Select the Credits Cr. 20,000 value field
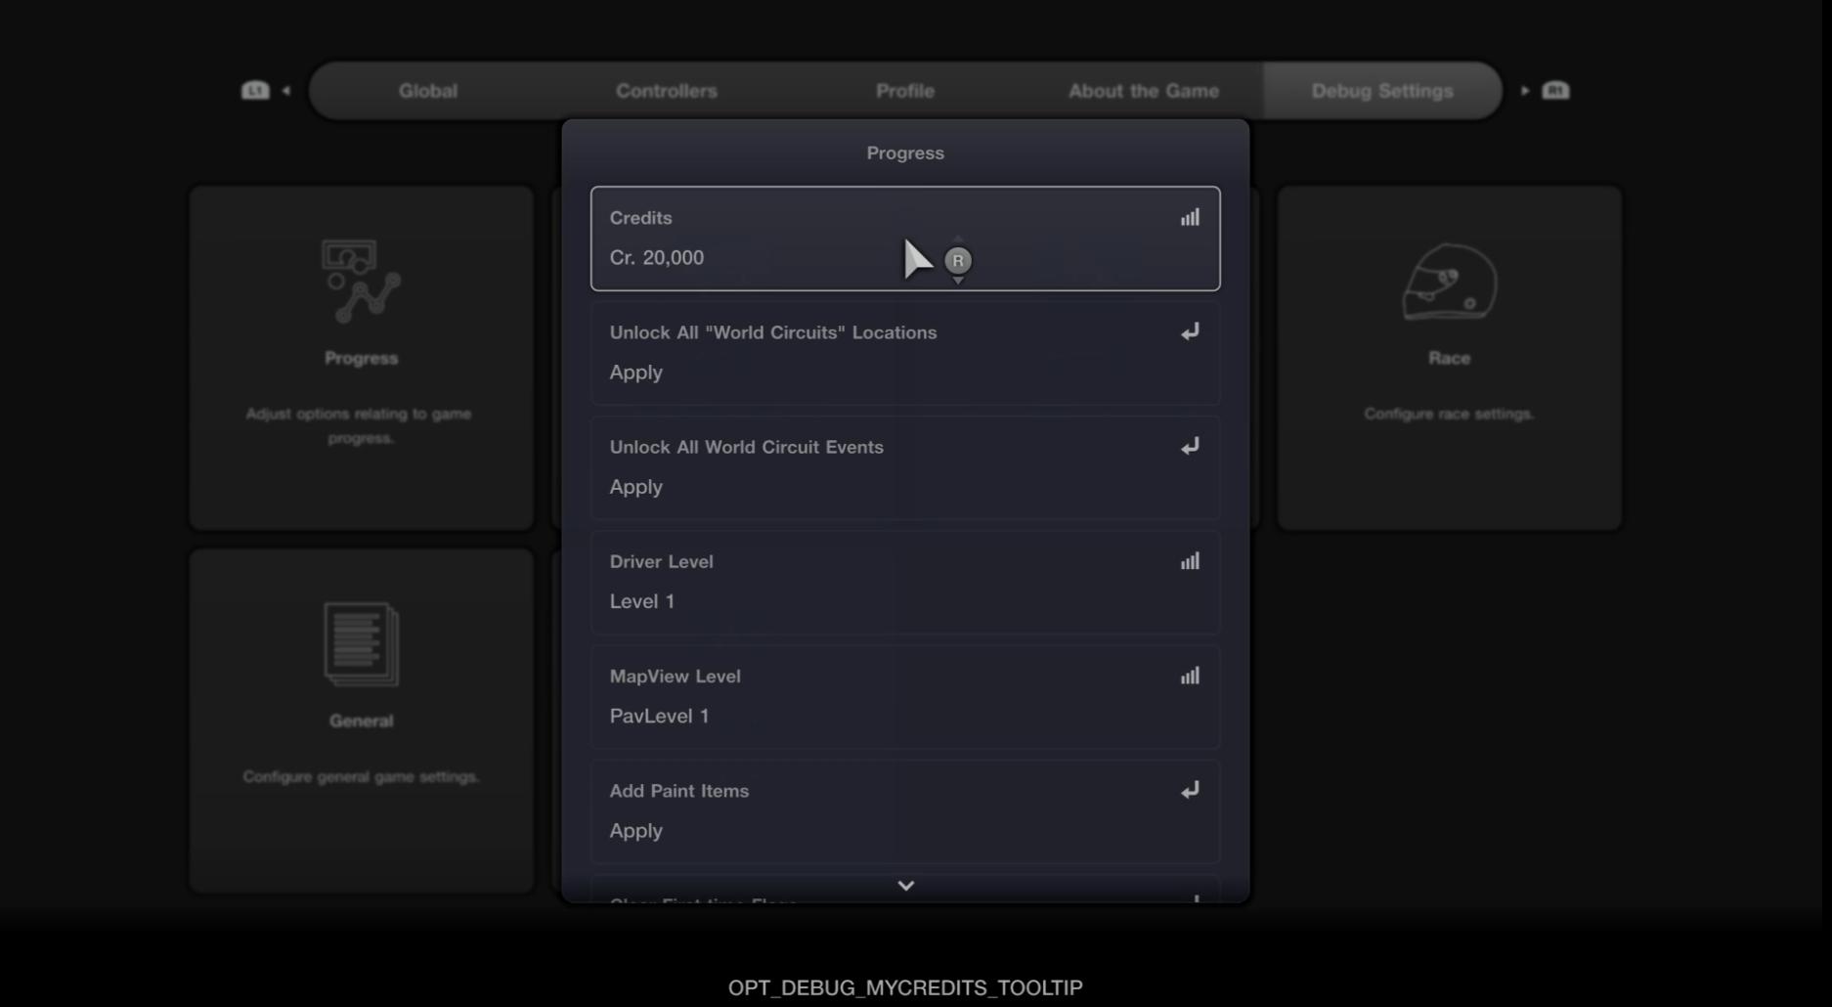Viewport: 1832px width, 1007px height. (x=657, y=258)
